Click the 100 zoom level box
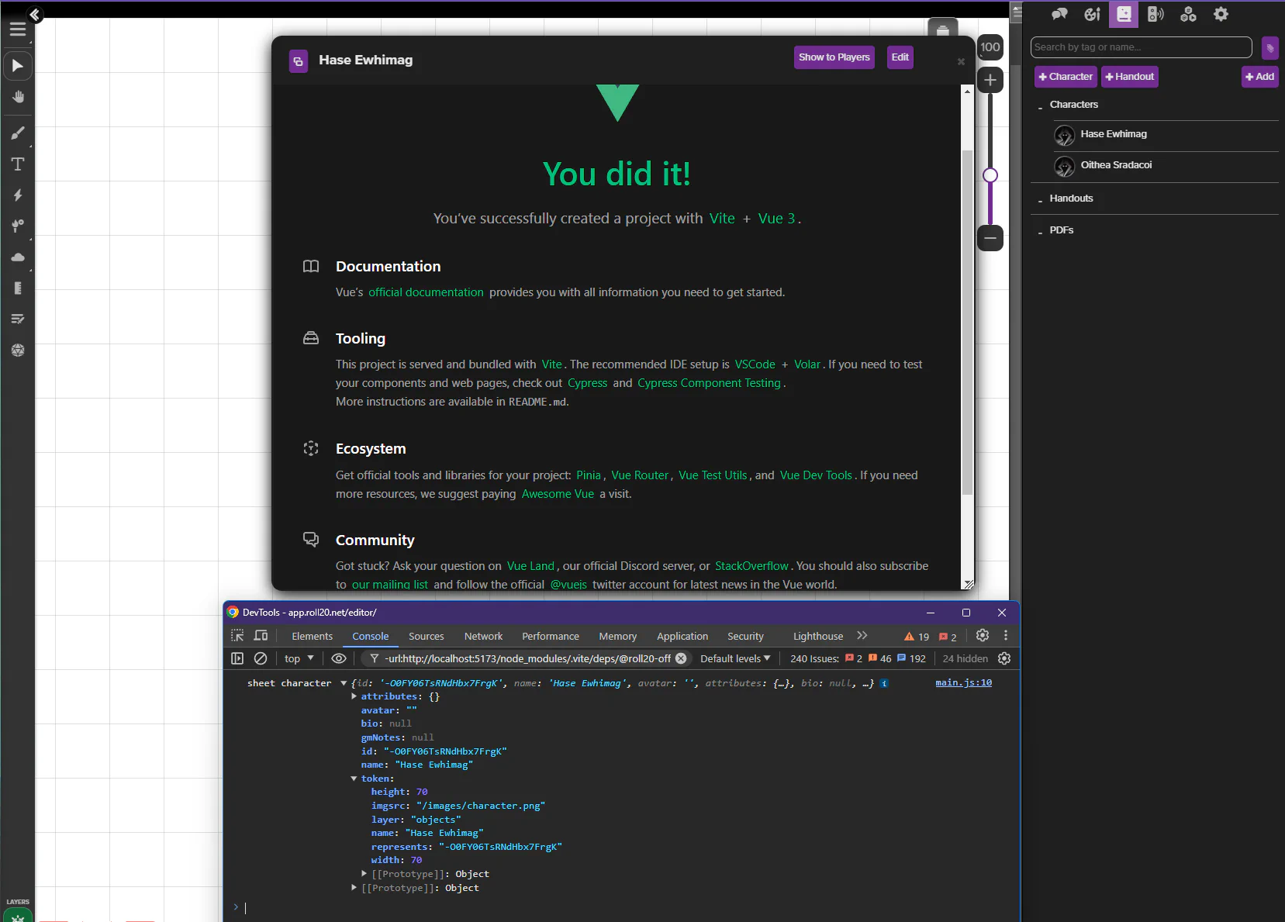 (x=990, y=47)
